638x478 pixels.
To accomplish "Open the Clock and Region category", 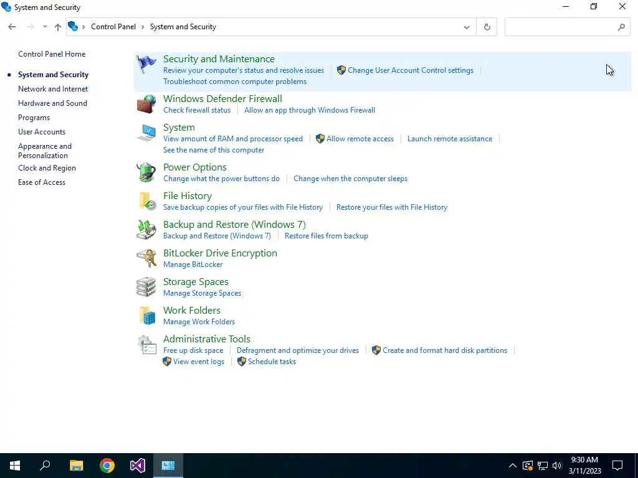I will [47, 168].
